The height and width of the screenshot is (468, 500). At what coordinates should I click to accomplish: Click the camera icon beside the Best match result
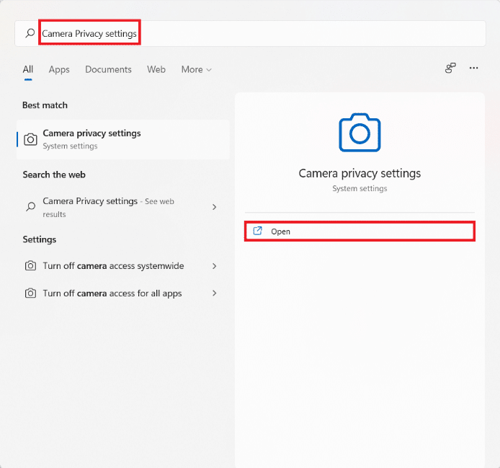pos(30,139)
